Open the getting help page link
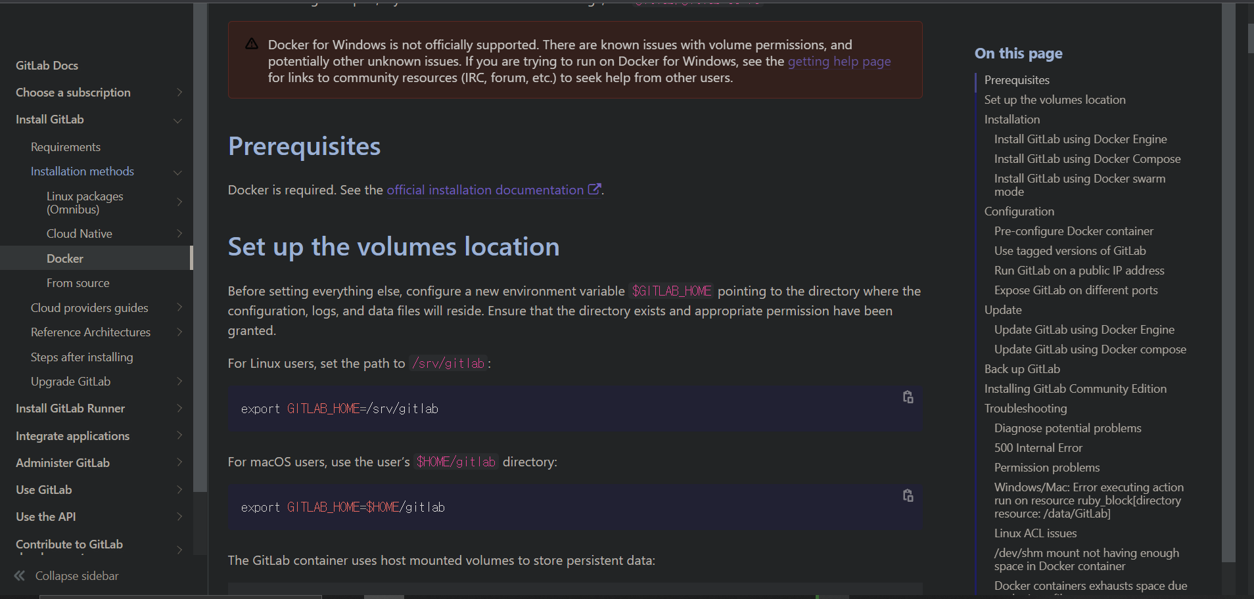1254x599 pixels. point(839,61)
